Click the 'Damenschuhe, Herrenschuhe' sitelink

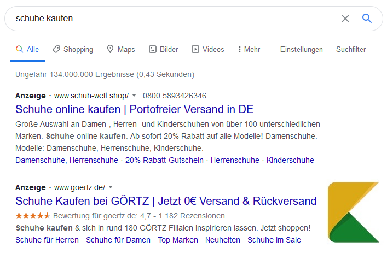pos(67,160)
